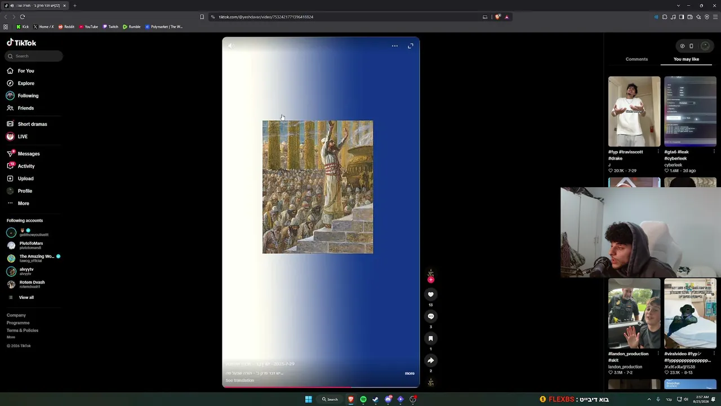Viewport: 721px width, 406px height.
Task: Toggle fullscreen on the video player
Action: coord(411,46)
